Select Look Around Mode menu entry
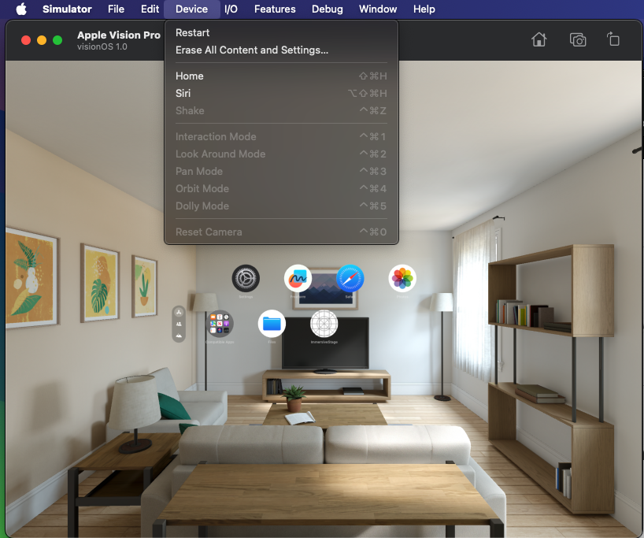The image size is (644, 538). pyautogui.click(x=281, y=154)
